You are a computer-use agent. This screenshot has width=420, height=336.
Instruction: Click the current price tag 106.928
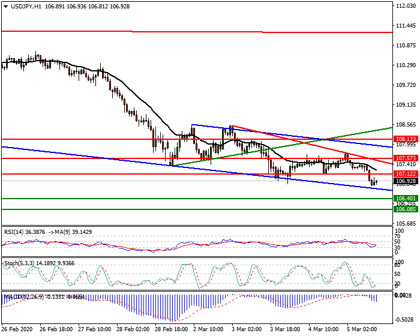click(x=406, y=181)
